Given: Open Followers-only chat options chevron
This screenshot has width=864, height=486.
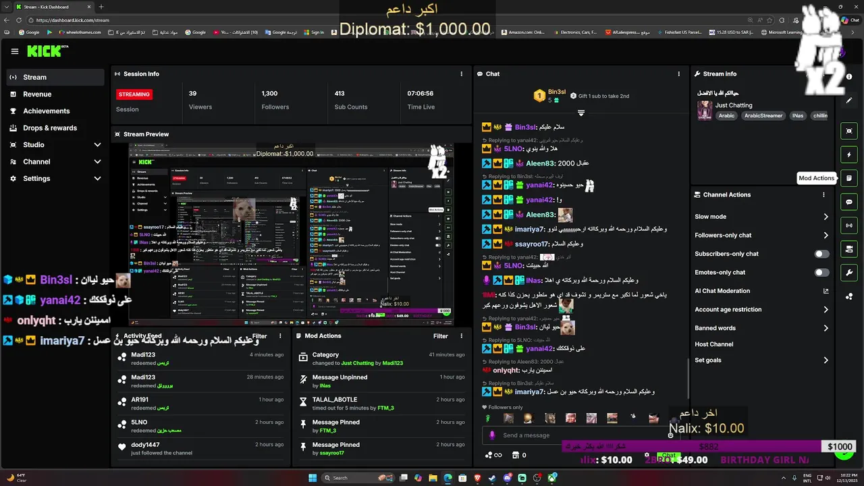Looking at the screenshot, I should click(x=826, y=236).
